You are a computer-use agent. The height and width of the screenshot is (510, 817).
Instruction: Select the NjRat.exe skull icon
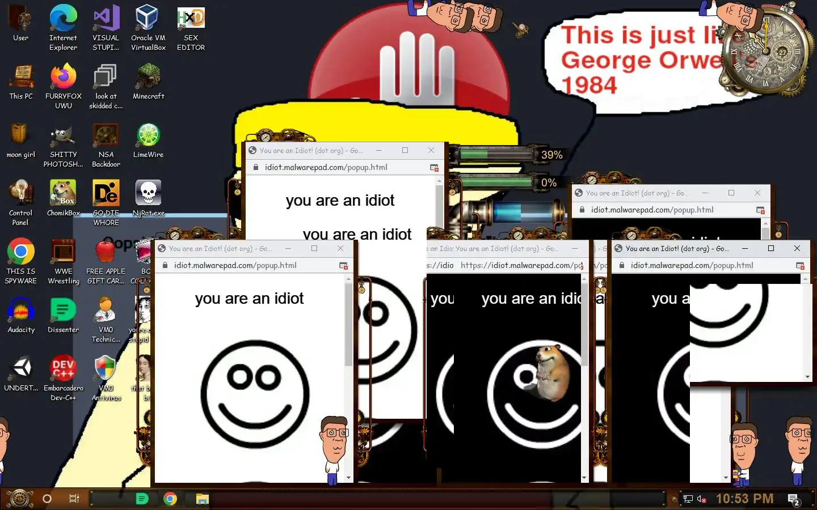tap(148, 198)
